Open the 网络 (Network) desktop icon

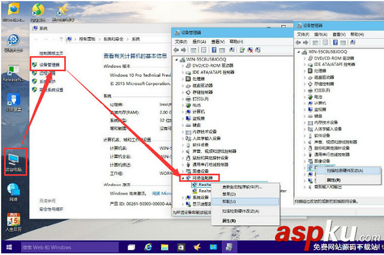13,193
